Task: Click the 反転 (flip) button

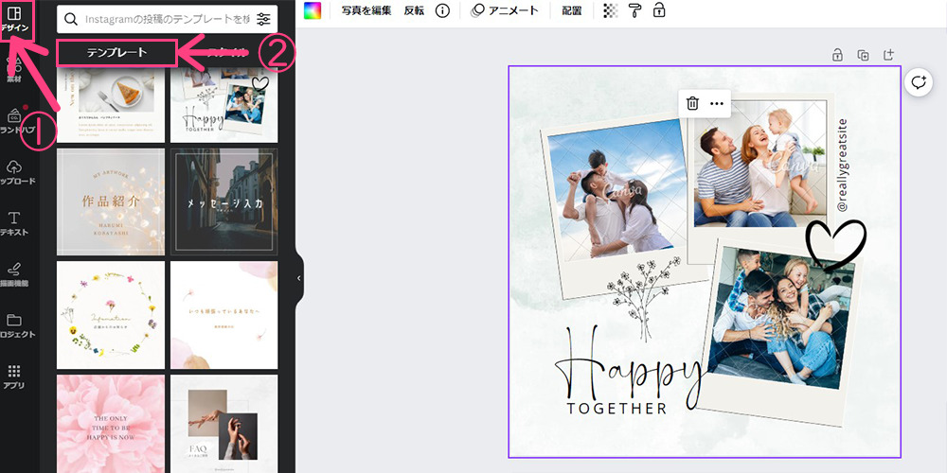Action: pos(414,10)
